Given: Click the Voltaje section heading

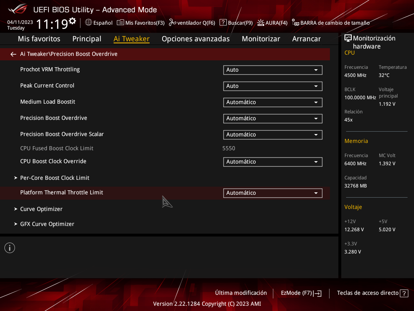Looking at the screenshot, I should pyautogui.click(x=353, y=207).
